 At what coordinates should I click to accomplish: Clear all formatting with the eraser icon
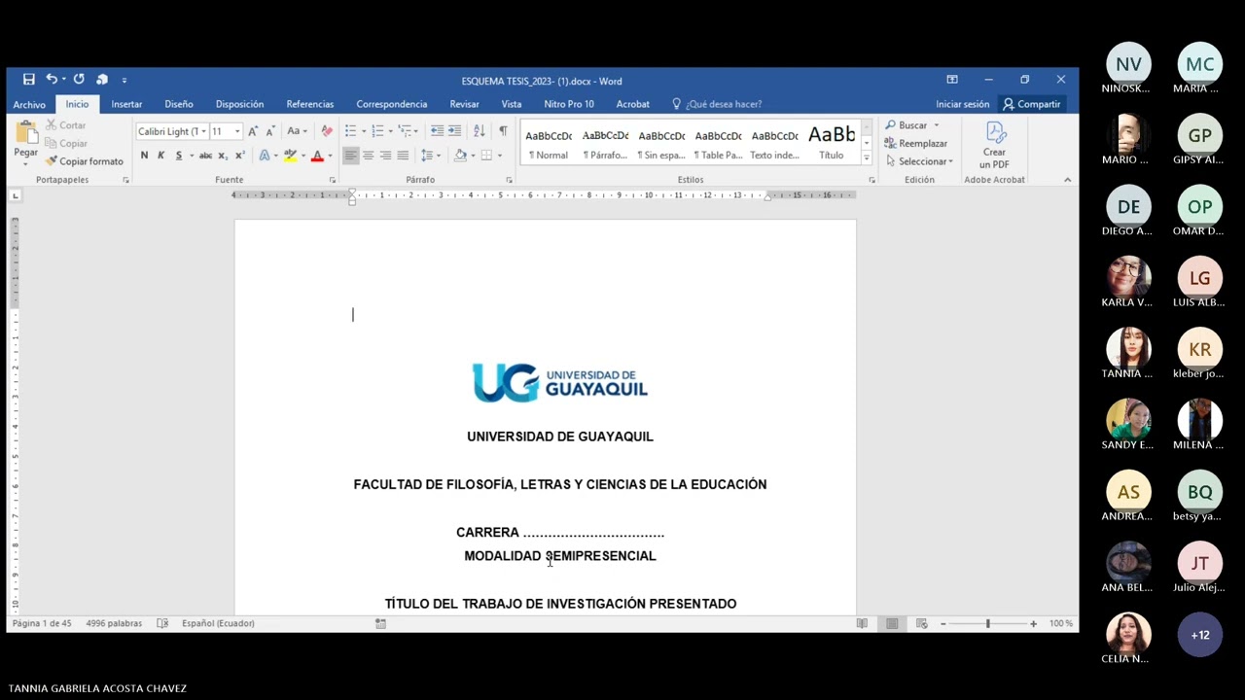[327, 131]
